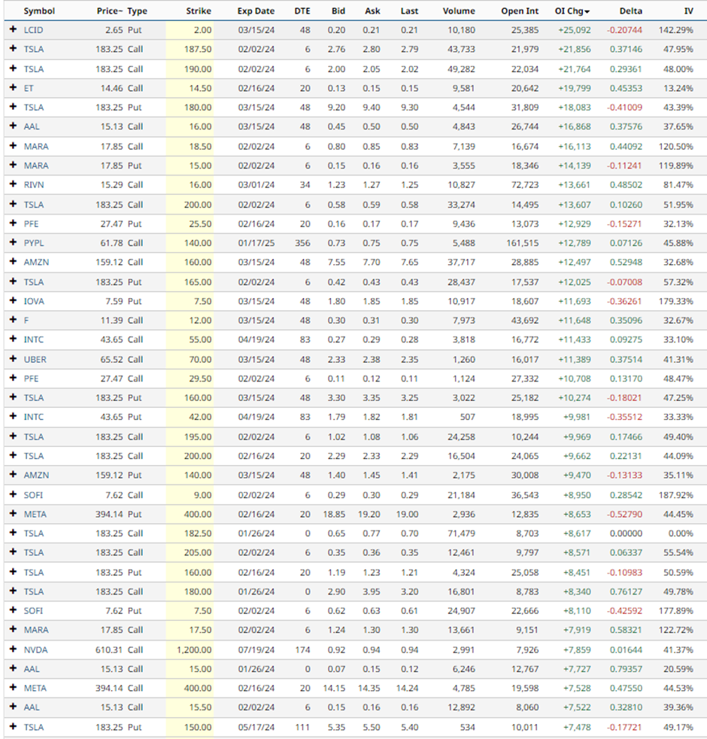
Task: Sort by the Strike column header
Action: coord(199,11)
